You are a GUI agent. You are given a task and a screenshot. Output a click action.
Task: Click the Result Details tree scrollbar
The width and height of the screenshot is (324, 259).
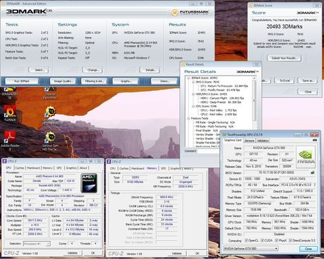[254, 100]
